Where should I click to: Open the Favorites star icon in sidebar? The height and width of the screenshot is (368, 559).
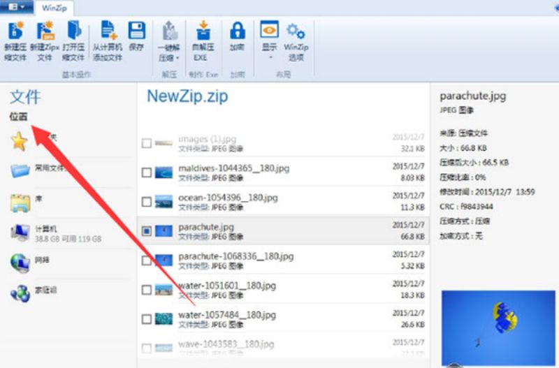[x=19, y=141]
